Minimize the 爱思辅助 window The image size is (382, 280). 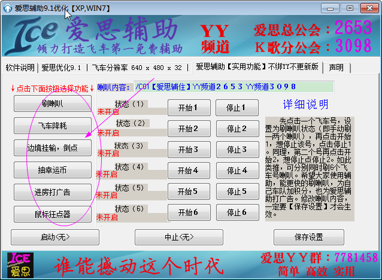(x=330, y=8)
